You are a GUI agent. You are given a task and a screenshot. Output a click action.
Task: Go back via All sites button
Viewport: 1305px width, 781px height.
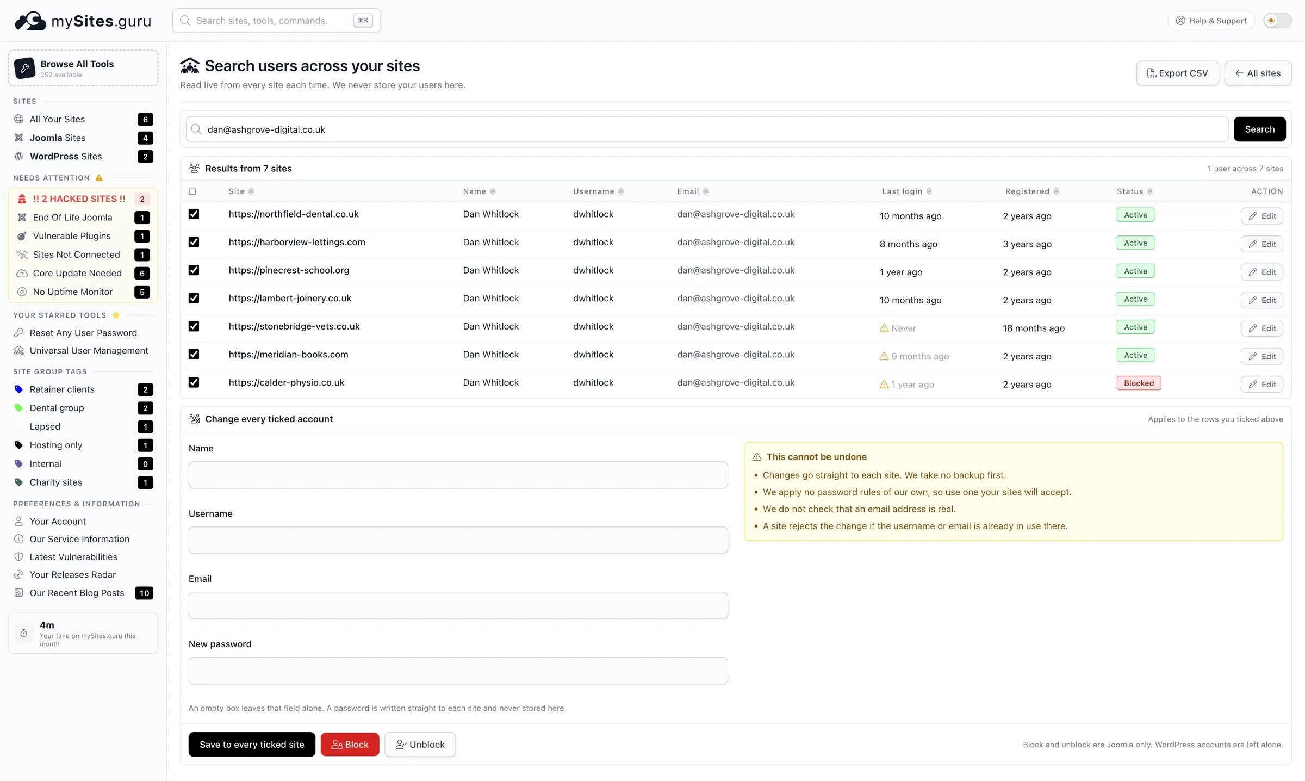tap(1258, 73)
